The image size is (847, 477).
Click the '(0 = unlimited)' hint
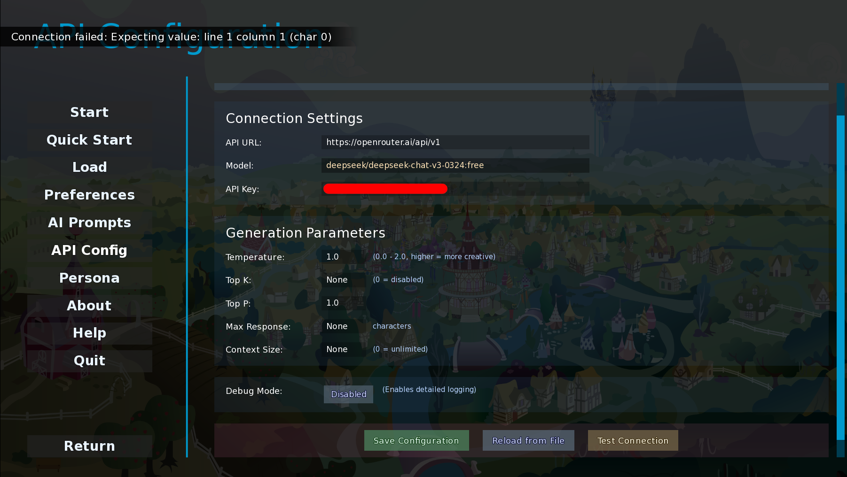pos(400,349)
